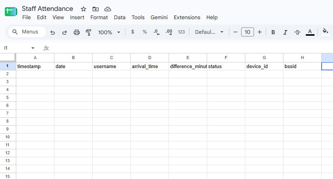Screen dimensions: 333x179
Task: Open the Help menu
Action: pyautogui.click(x=212, y=17)
